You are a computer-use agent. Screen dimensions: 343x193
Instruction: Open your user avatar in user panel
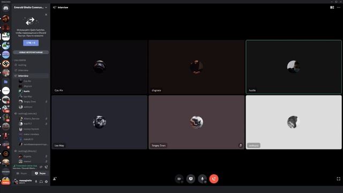coord(16,181)
